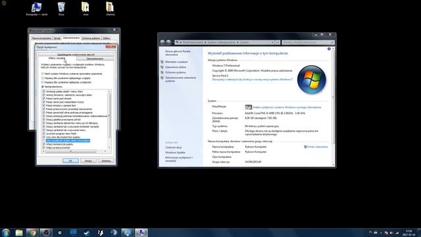Open help icon in System window

pyautogui.click(x=329, y=49)
